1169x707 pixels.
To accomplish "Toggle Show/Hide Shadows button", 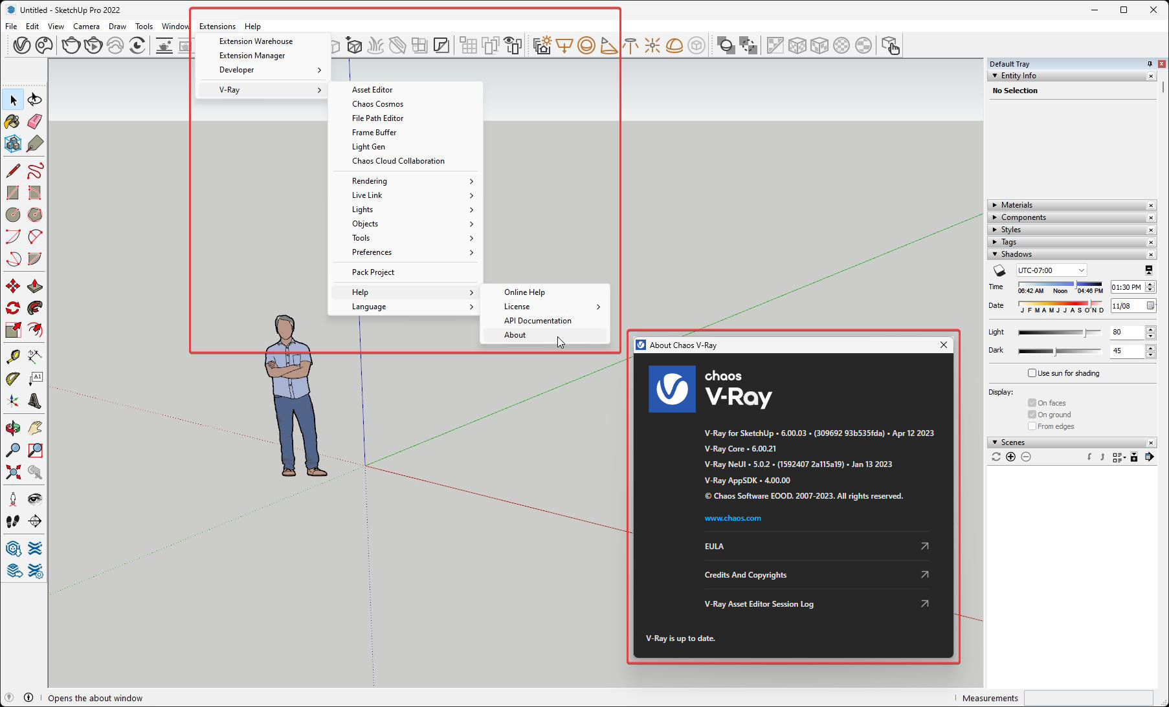I will point(999,270).
